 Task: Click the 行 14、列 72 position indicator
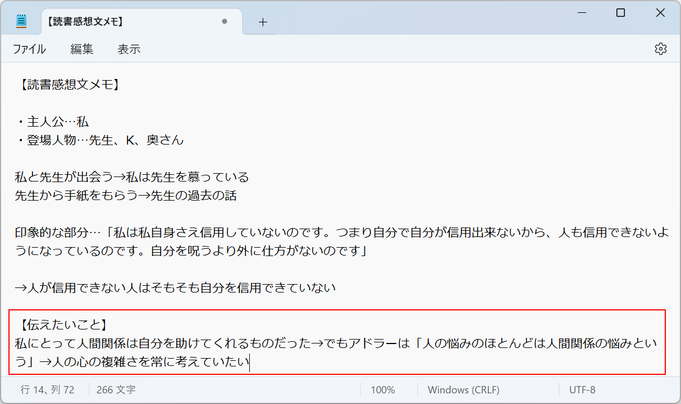click(47, 390)
